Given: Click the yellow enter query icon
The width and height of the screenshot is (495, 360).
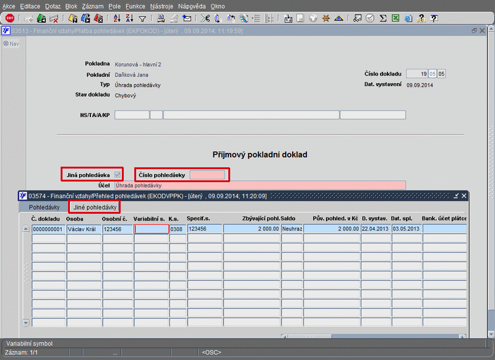Looking at the screenshot, I should pyautogui.click(x=73, y=19).
